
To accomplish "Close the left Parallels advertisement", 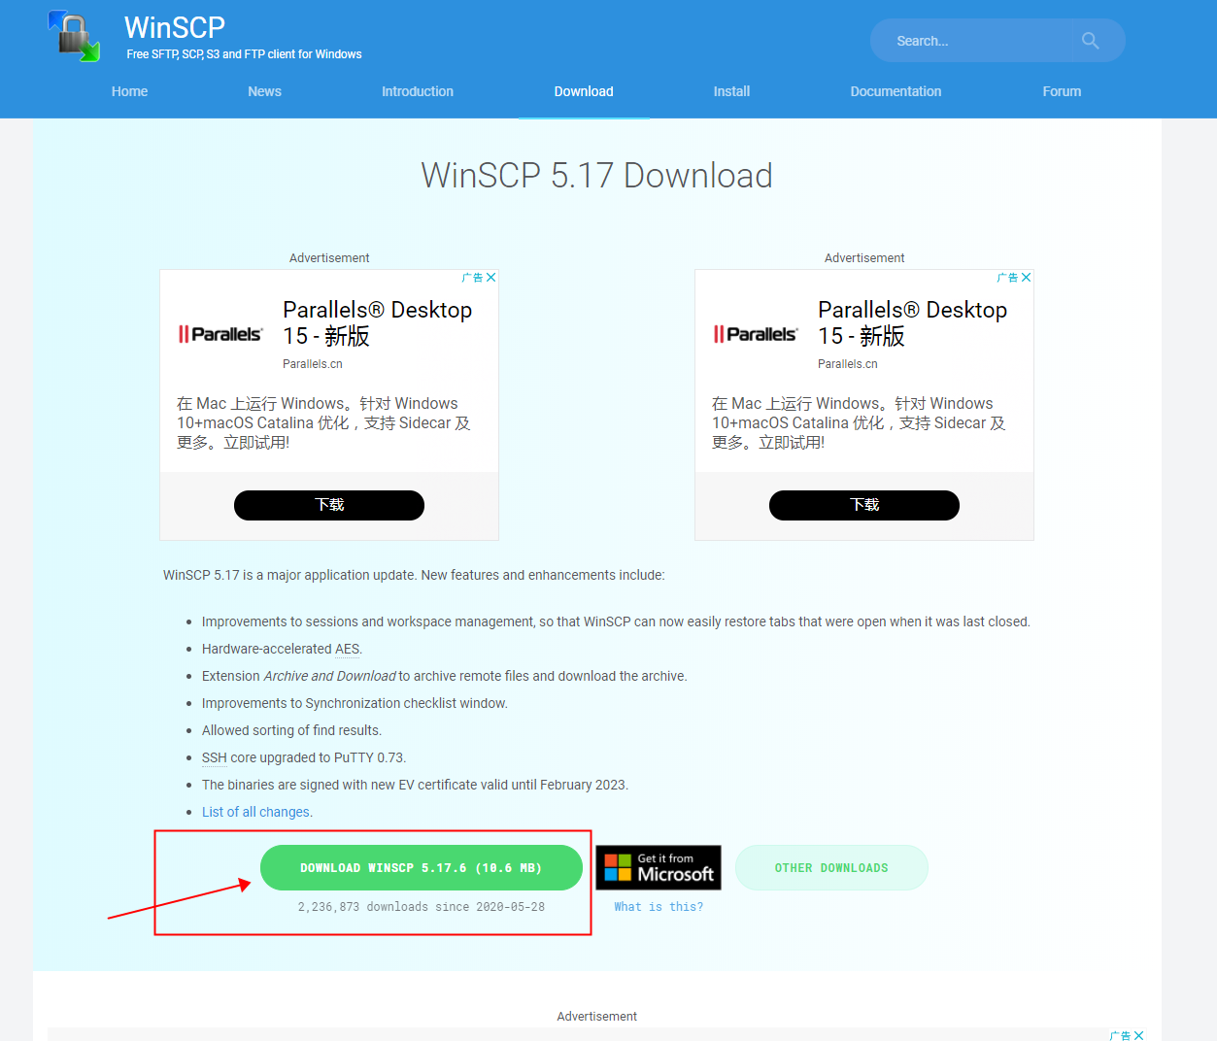I will pyautogui.click(x=491, y=278).
